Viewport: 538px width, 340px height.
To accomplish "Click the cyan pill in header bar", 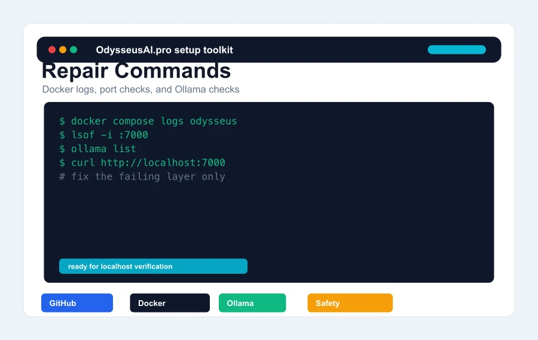I will 457,50.
